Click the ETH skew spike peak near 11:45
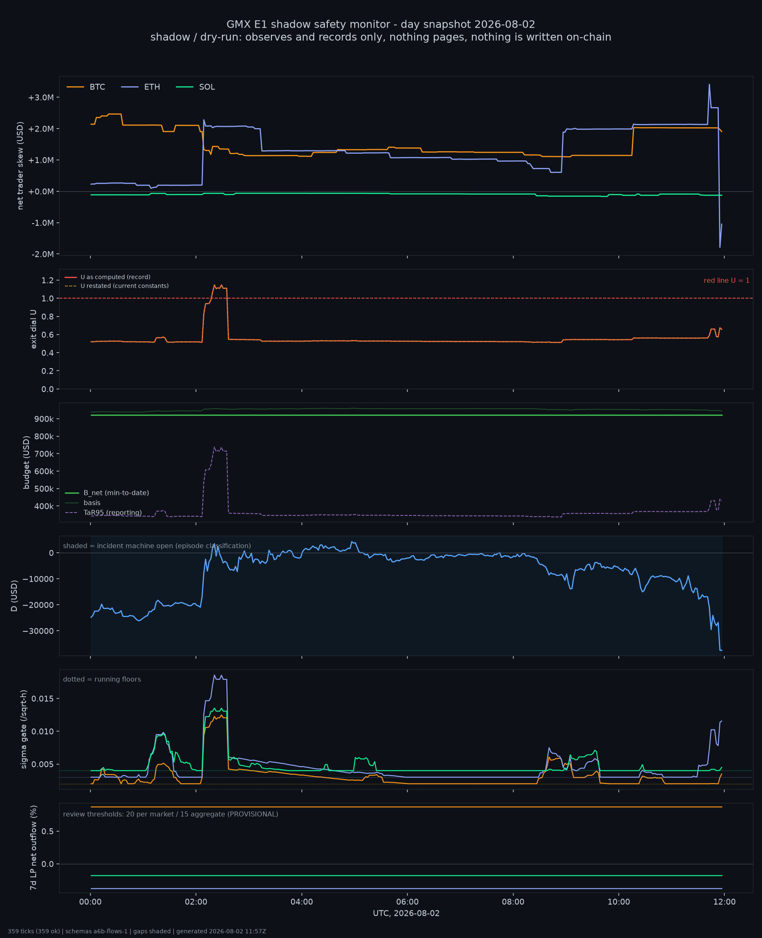The height and width of the screenshot is (938, 762). click(709, 84)
